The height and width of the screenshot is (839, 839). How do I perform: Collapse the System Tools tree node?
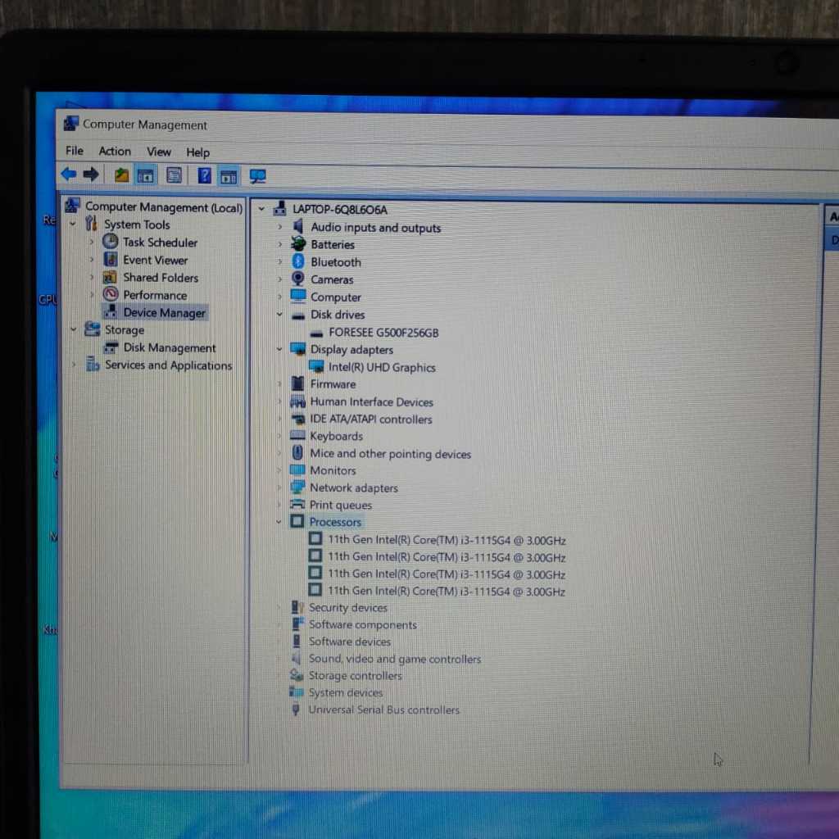coord(73,224)
